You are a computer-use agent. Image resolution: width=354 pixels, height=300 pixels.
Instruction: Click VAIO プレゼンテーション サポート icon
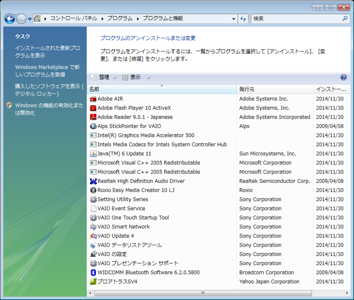93,263
